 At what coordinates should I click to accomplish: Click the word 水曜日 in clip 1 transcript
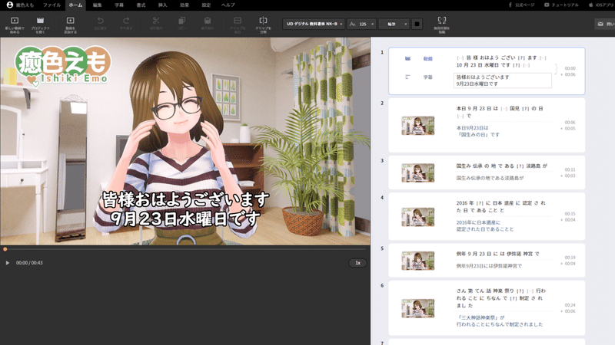492,65
